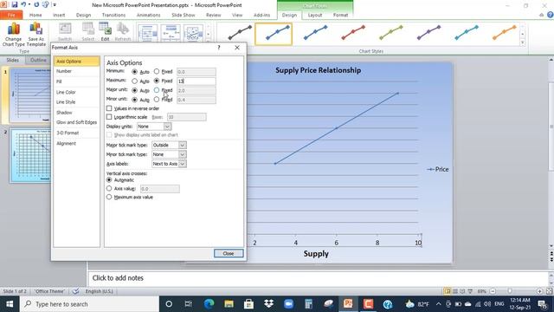Select Line Color category
This screenshot has height=312, width=554.
pyautogui.click(x=76, y=92)
